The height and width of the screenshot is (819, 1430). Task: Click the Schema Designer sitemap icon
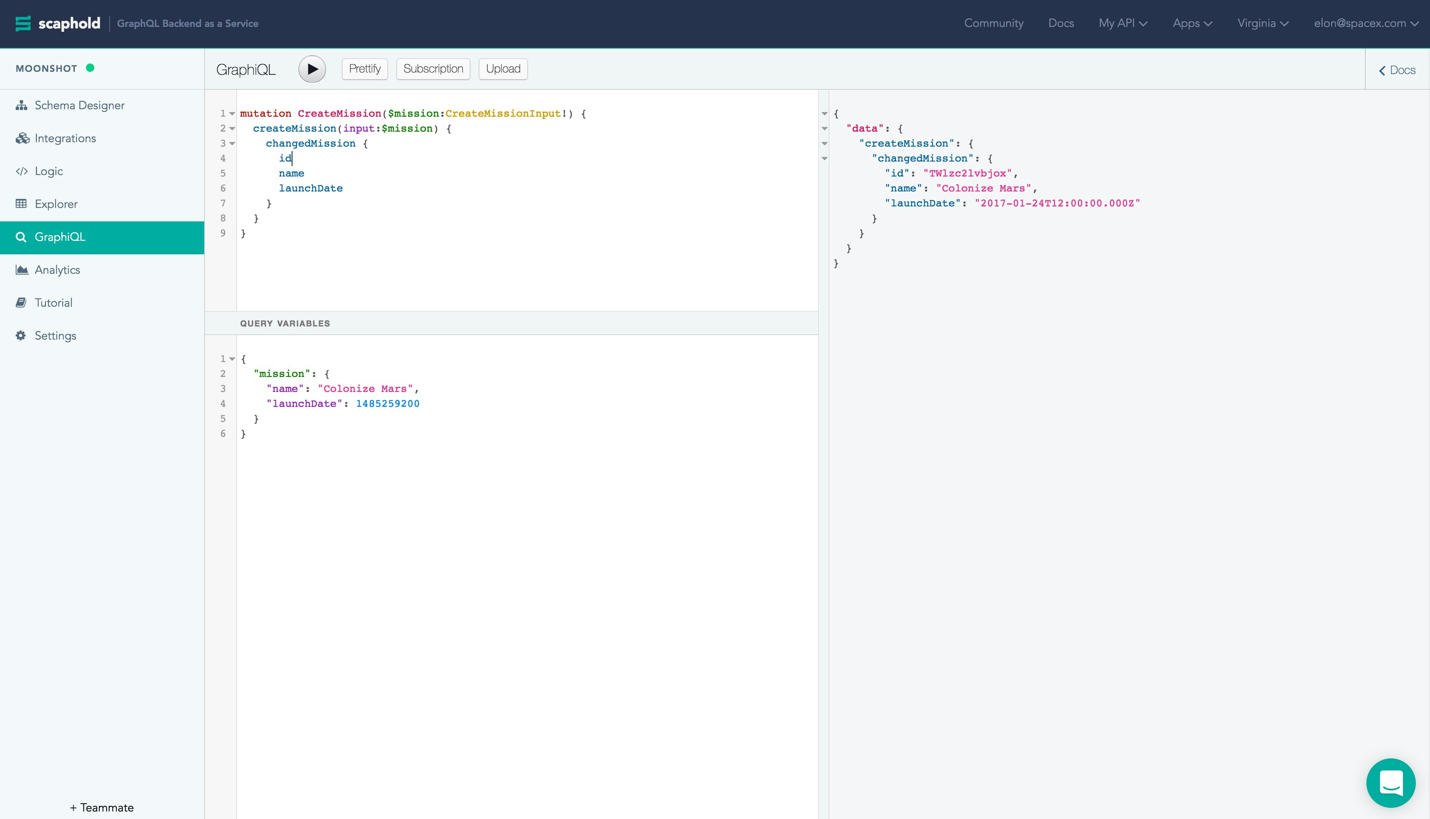coord(21,105)
